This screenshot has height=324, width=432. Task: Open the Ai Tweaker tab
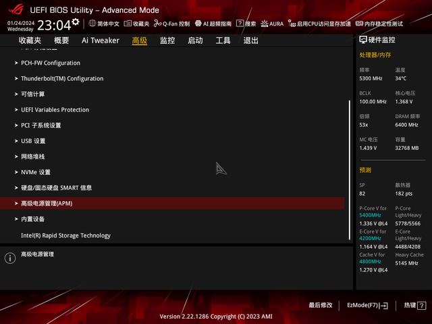point(101,40)
